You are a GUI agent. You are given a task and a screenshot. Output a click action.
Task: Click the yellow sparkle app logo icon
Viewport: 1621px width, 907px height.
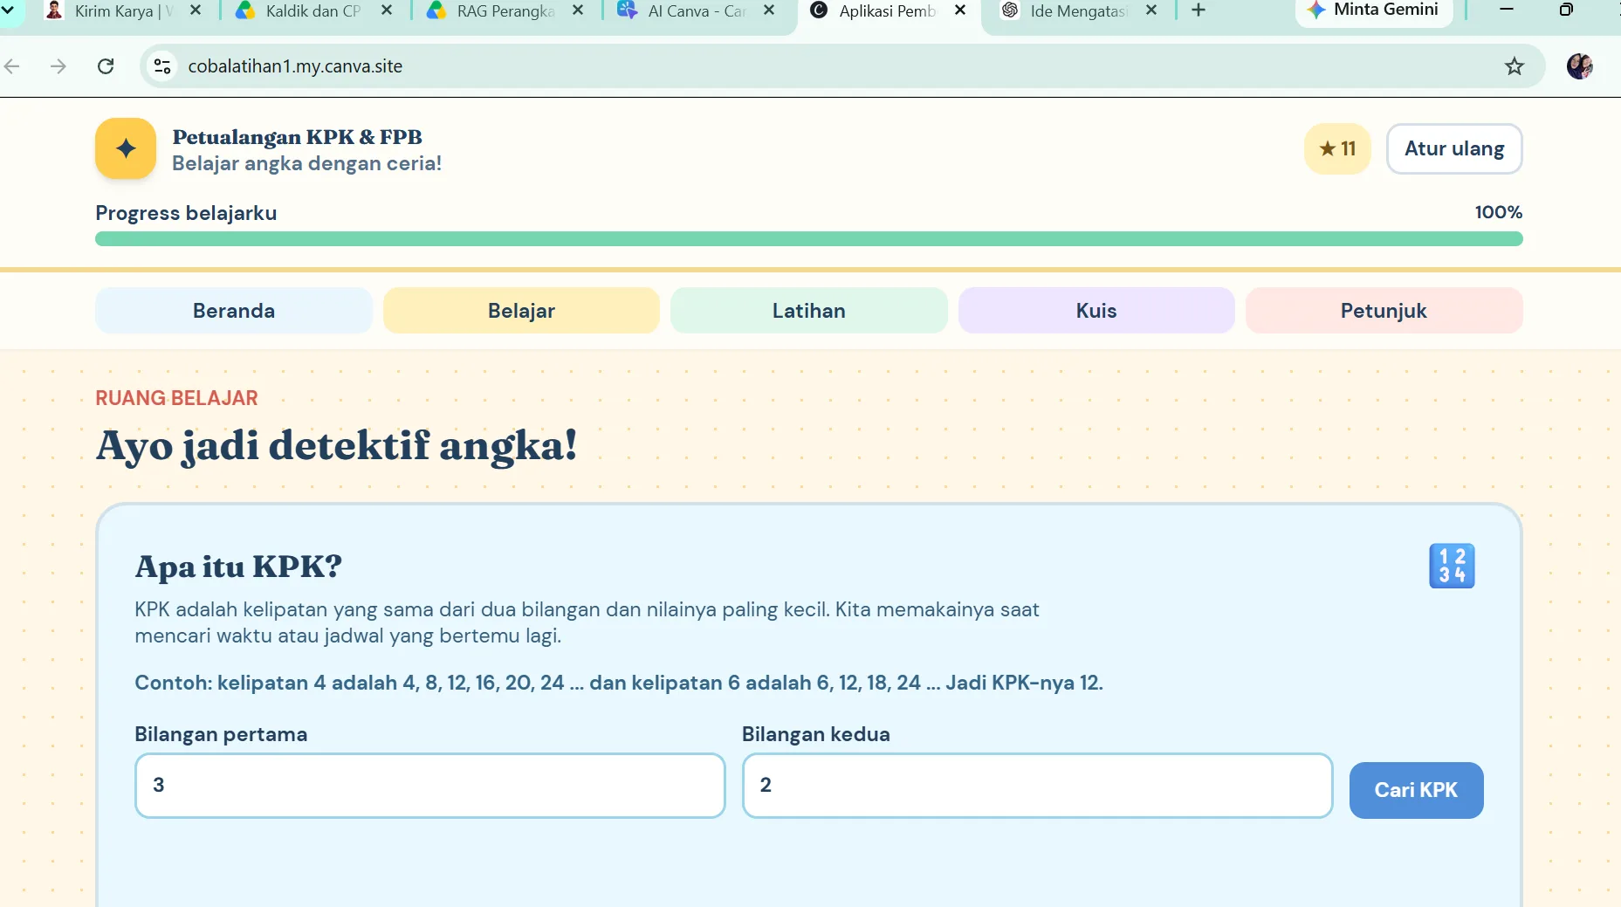(x=126, y=148)
